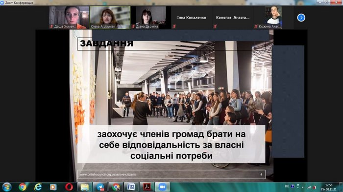Open the Adobe Acrobat Reader taskbar window
This screenshot has width=343, height=192.
click(x=147, y=187)
